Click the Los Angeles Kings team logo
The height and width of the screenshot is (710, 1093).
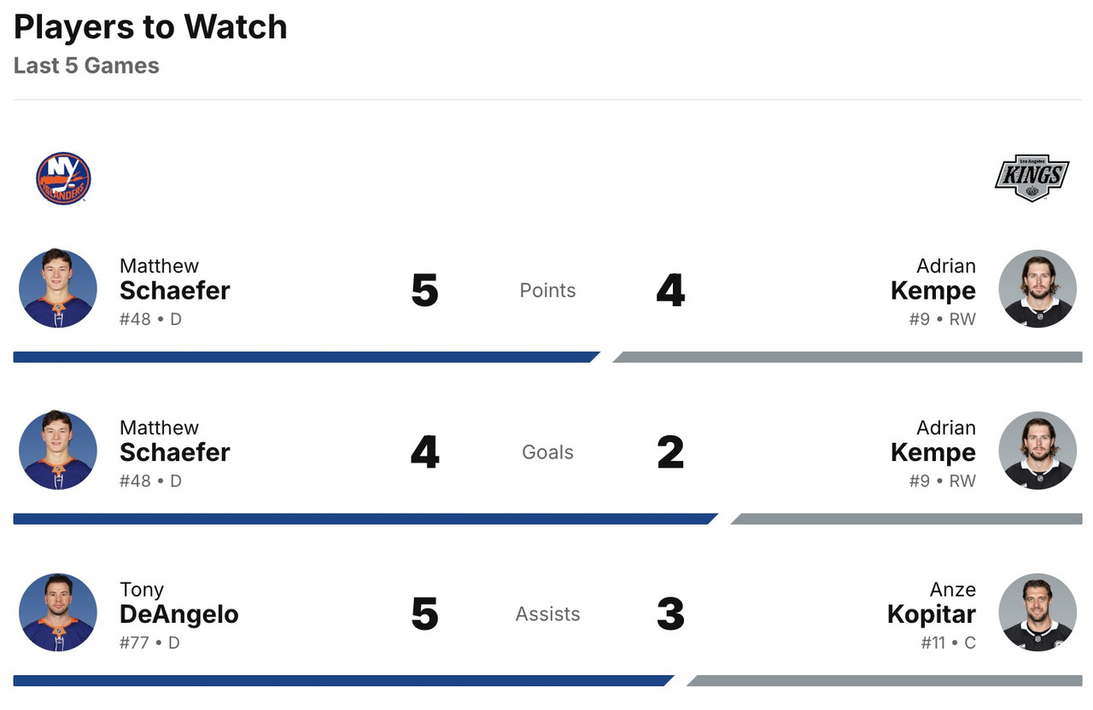click(x=1032, y=177)
